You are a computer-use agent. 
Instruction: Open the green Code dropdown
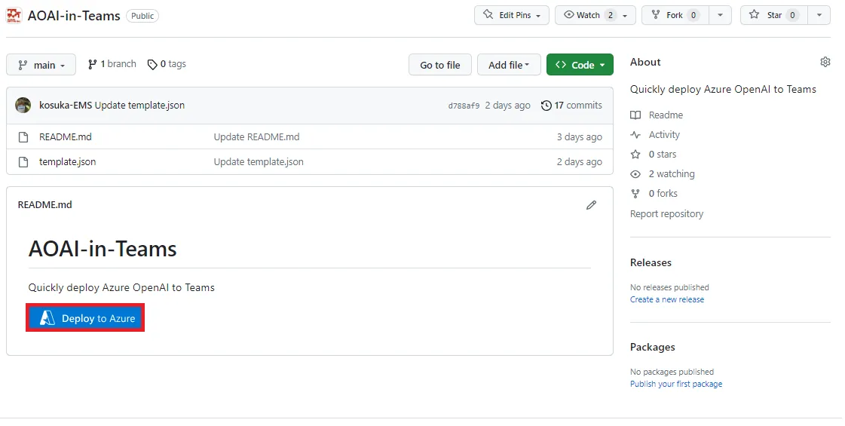coord(580,65)
